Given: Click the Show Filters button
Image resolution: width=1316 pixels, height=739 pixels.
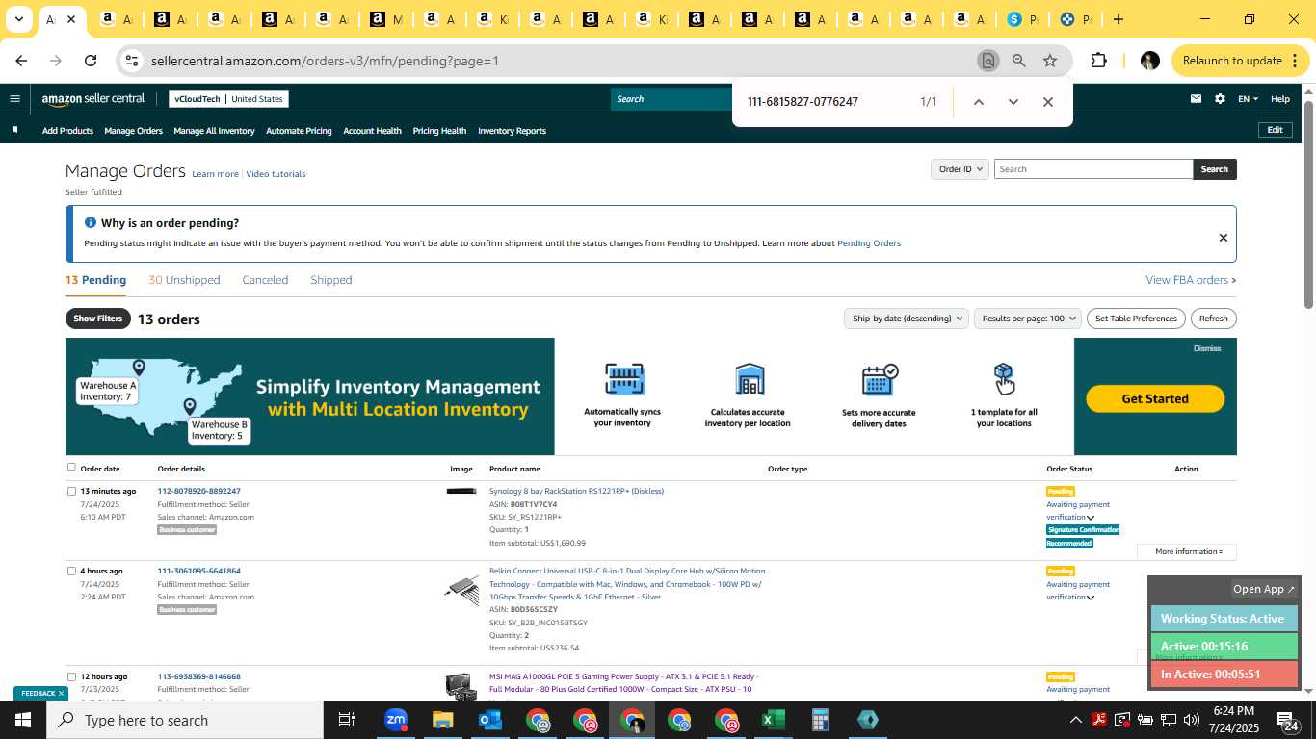Looking at the screenshot, I should 98,319.
